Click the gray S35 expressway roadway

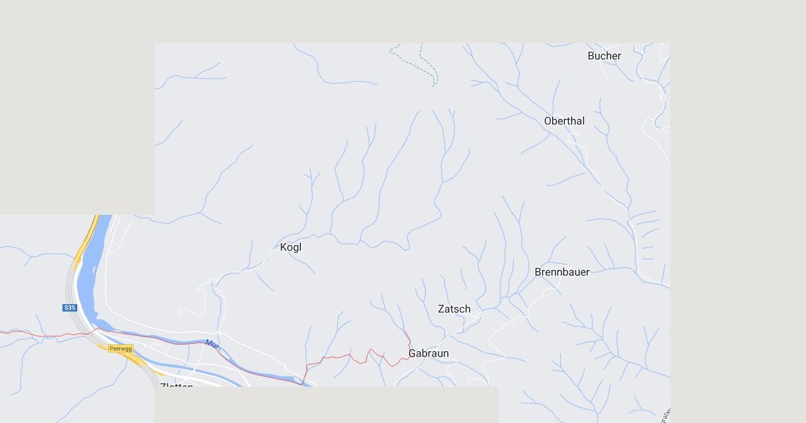point(72,290)
